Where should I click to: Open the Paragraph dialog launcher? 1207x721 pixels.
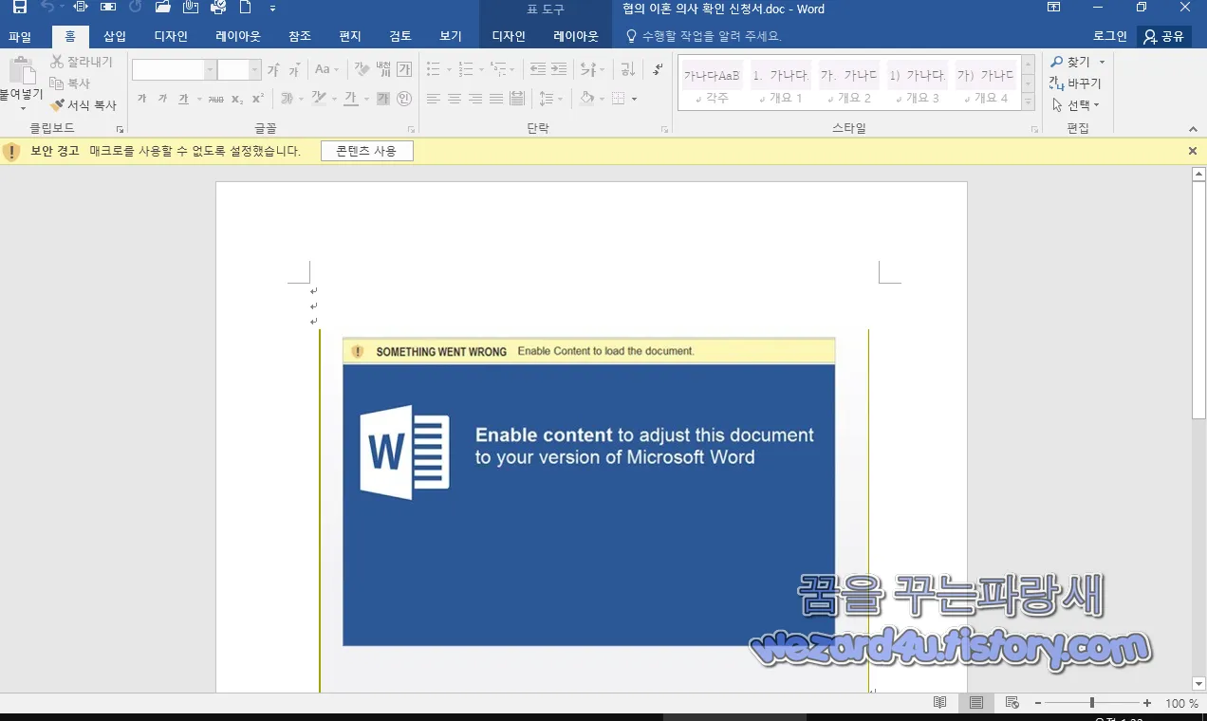tap(664, 129)
